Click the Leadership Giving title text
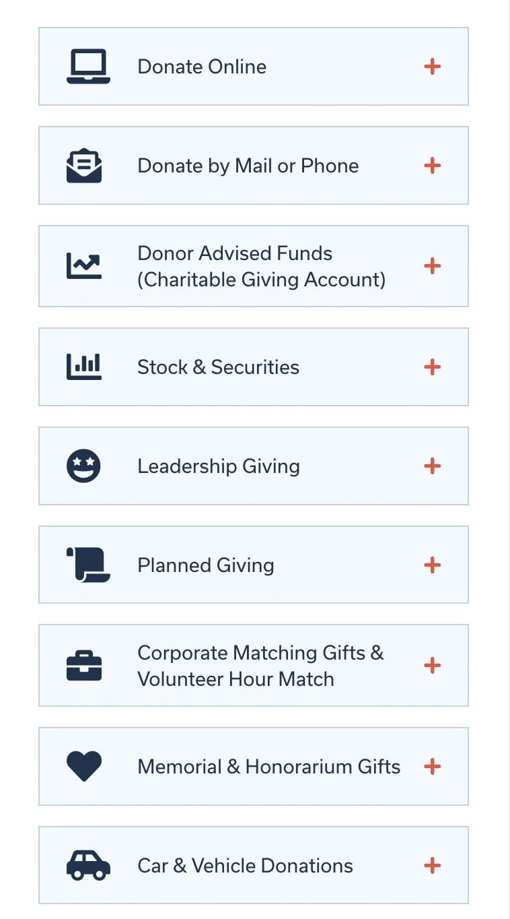This screenshot has width=510, height=919. tap(218, 466)
